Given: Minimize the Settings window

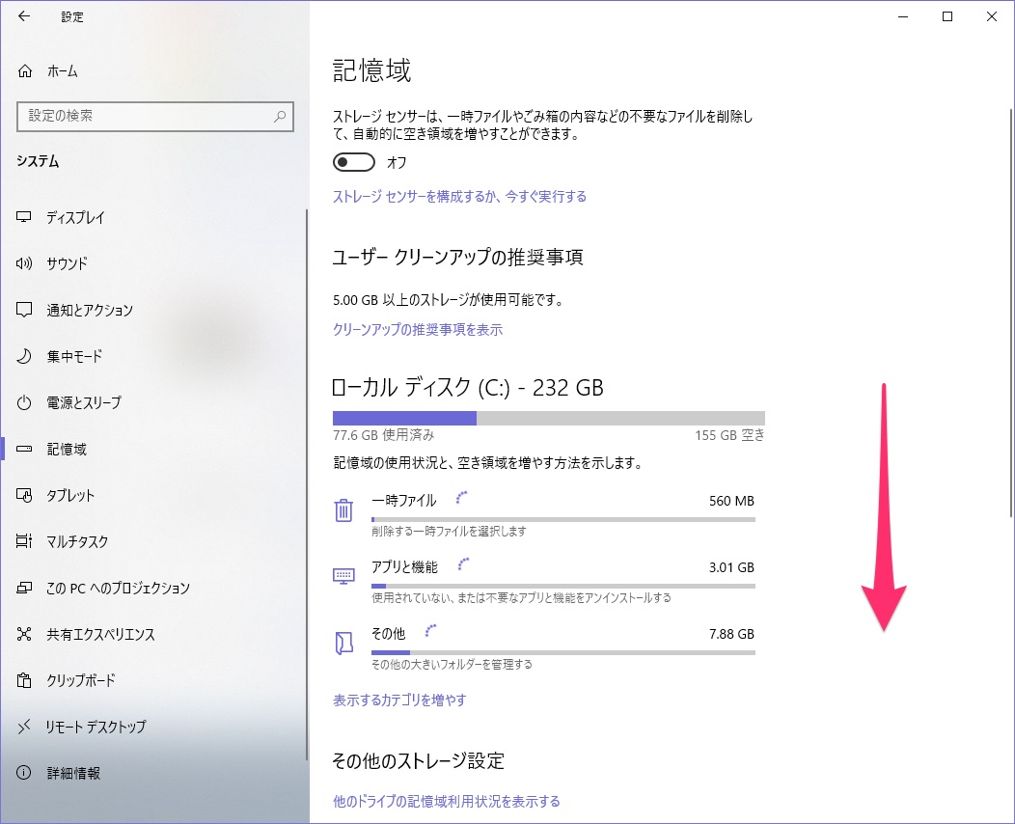Looking at the screenshot, I should point(904,16).
